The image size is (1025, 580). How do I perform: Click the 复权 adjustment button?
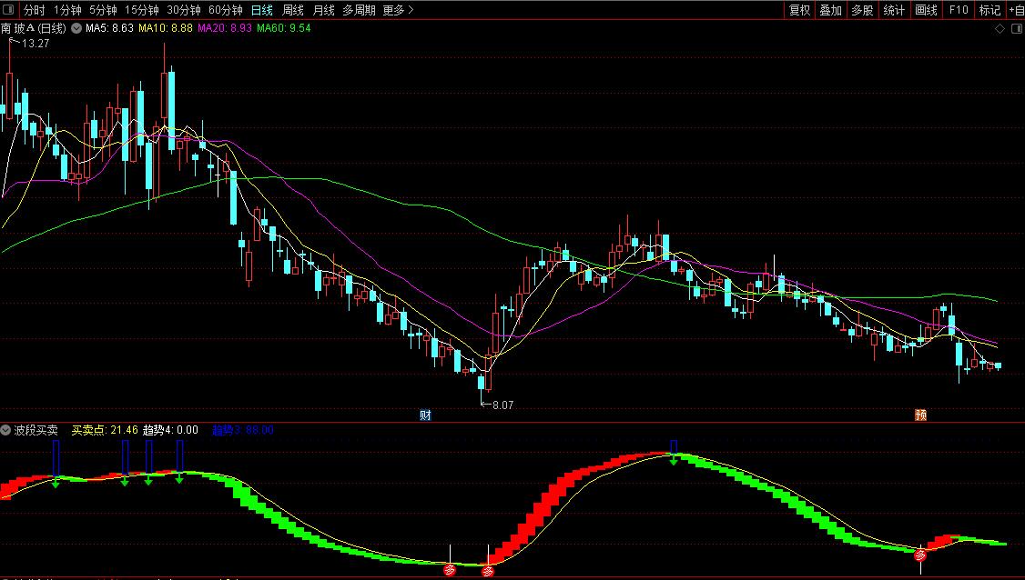(799, 10)
